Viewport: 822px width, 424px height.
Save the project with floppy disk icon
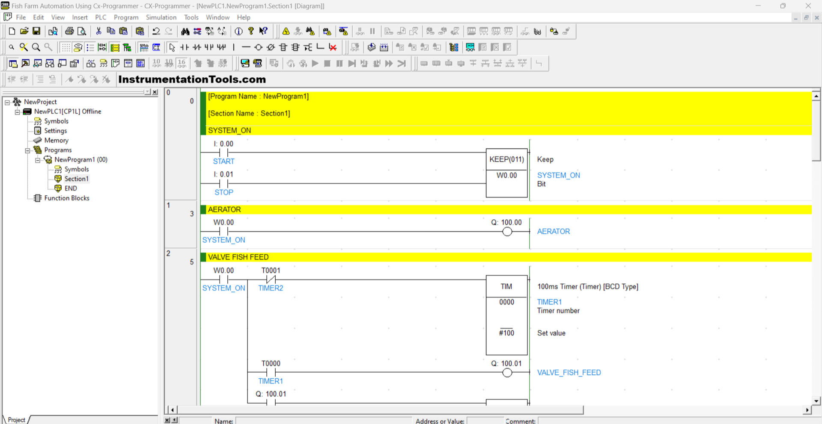coord(37,31)
